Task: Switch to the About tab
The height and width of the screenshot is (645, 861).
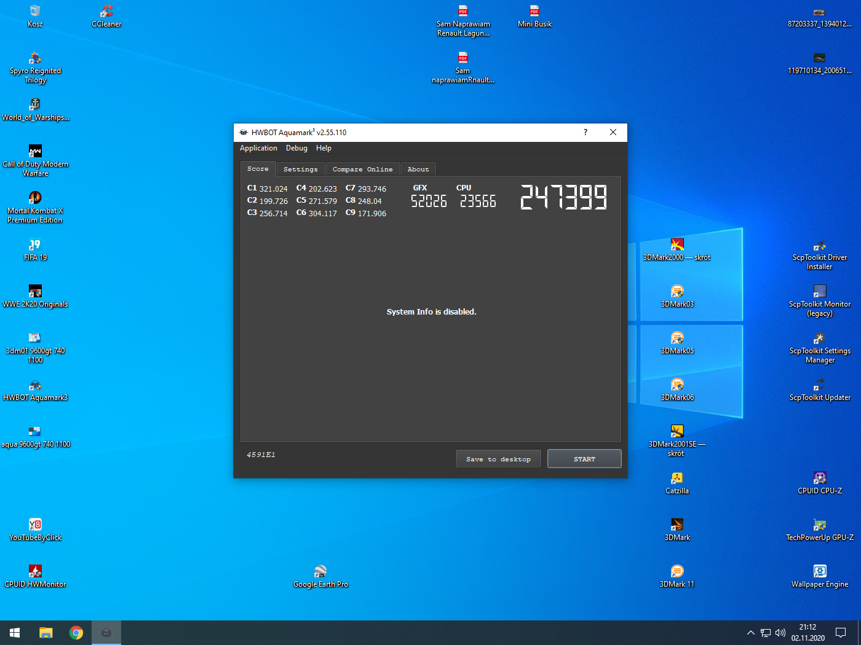Action: [418, 169]
